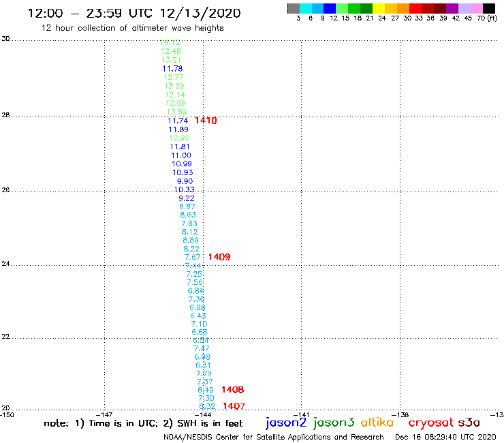Click the red "1410" time marker
The width and height of the screenshot is (504, 443).
tap(206, 121)
